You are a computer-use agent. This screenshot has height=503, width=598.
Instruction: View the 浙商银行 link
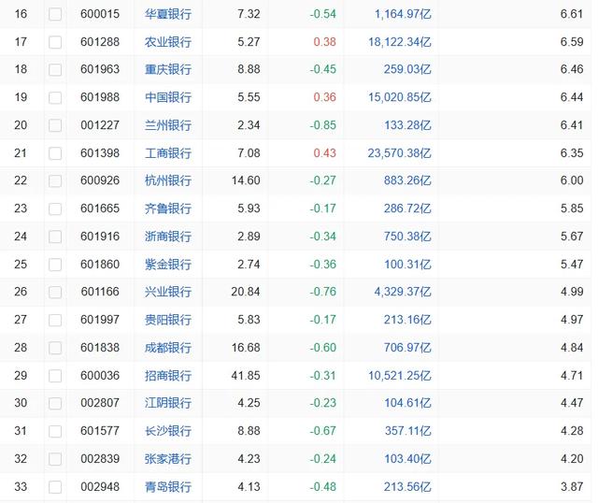tap(168, 237)
